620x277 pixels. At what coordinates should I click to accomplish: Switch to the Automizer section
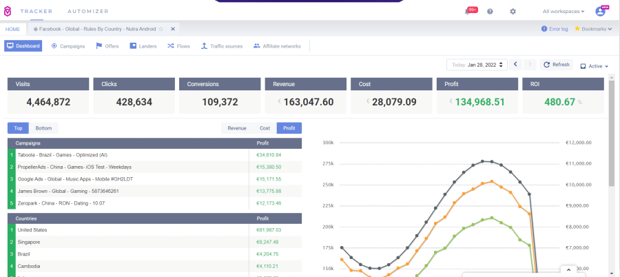(87, 12)
